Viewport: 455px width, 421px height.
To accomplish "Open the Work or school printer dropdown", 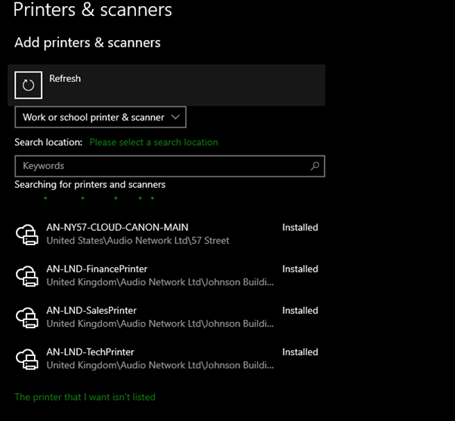I will (x=101, y=117).
